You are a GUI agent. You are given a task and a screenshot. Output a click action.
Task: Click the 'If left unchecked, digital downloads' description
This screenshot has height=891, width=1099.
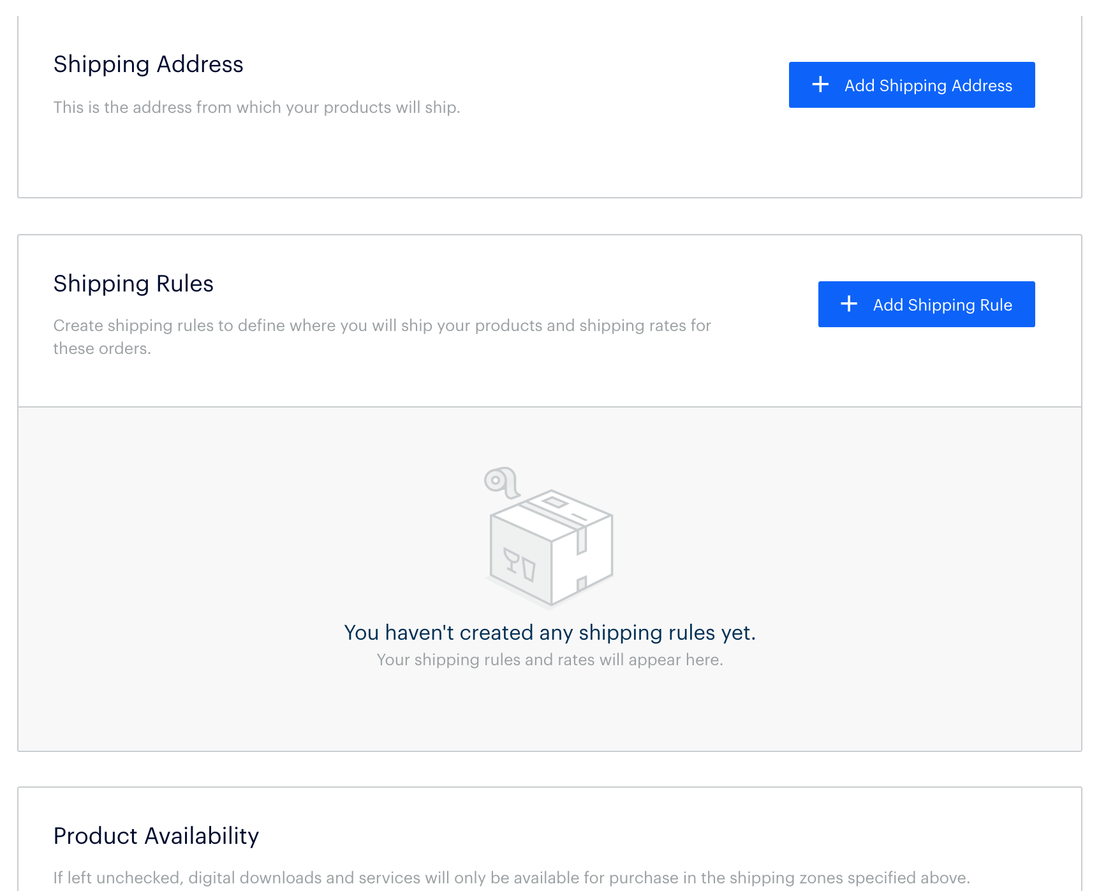[x=511, y=878]
